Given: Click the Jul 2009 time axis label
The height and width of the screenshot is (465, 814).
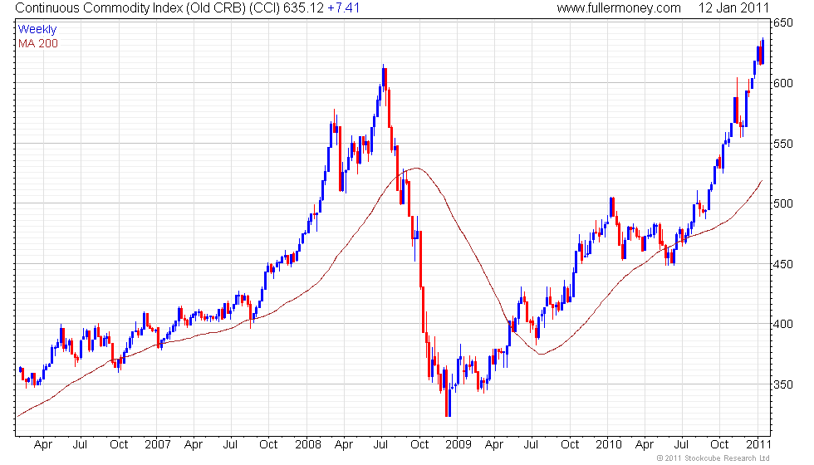Looking at the screenshot, I should 531,445.
